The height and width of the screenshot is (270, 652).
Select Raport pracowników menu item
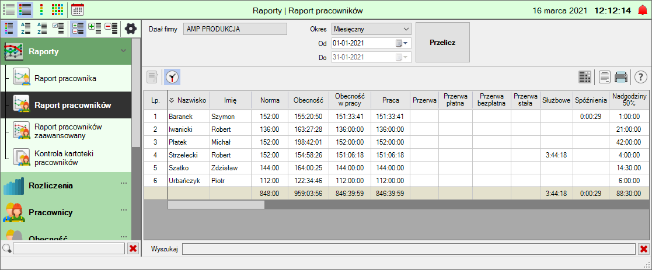pyautogui.click(x=66, y=105)
